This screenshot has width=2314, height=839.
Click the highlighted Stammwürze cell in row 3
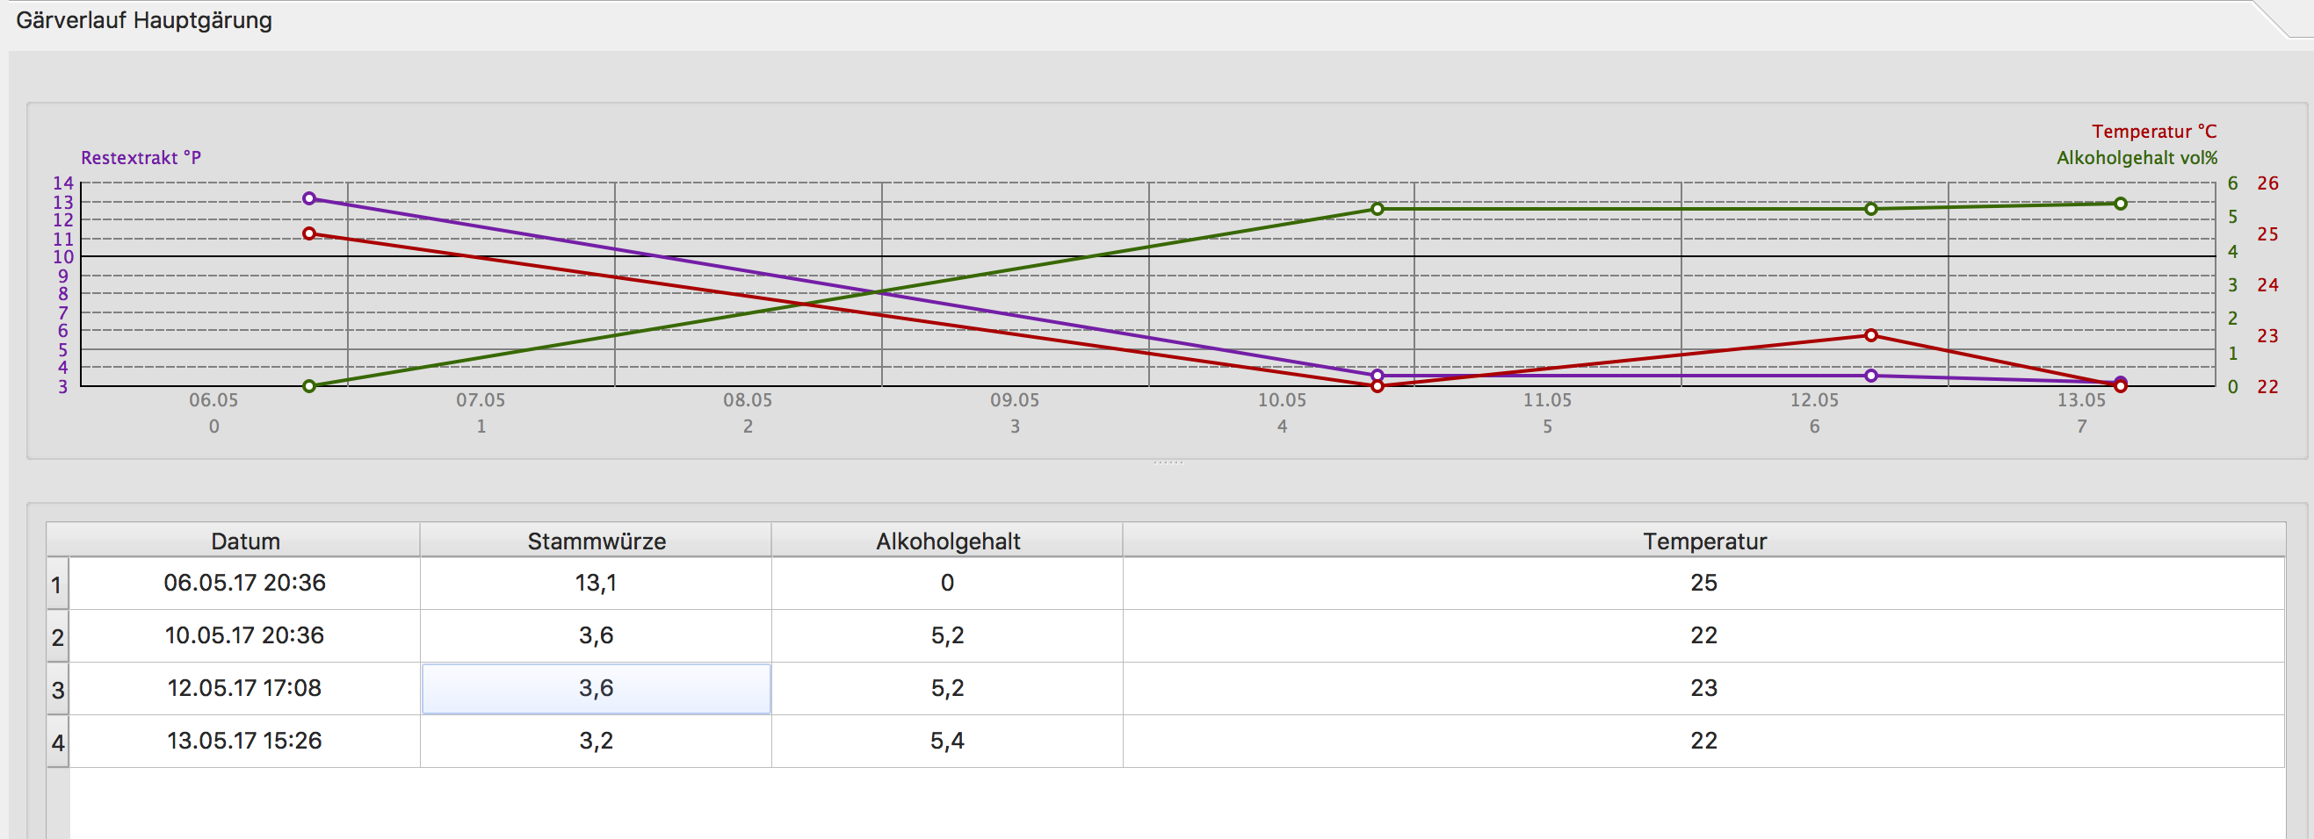tap(596, 688)
